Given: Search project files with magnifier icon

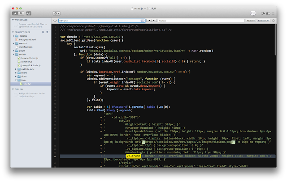Looking at the screenshot, I should 43,32.
